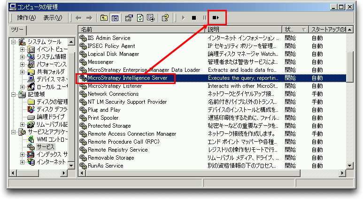
Task: Click the コンピュータの管理 title bar icon
Action: click(x=13, y=7)
